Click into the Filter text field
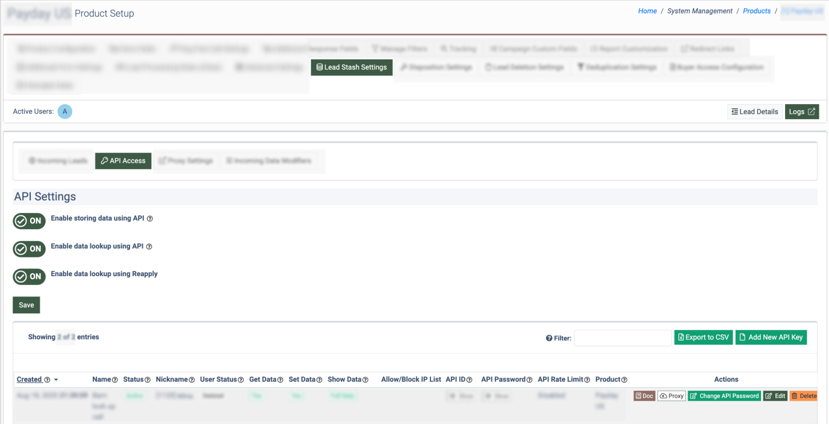The width and height of the screenshot is (829, 424). pyautogui.click(x=623, y=338)
